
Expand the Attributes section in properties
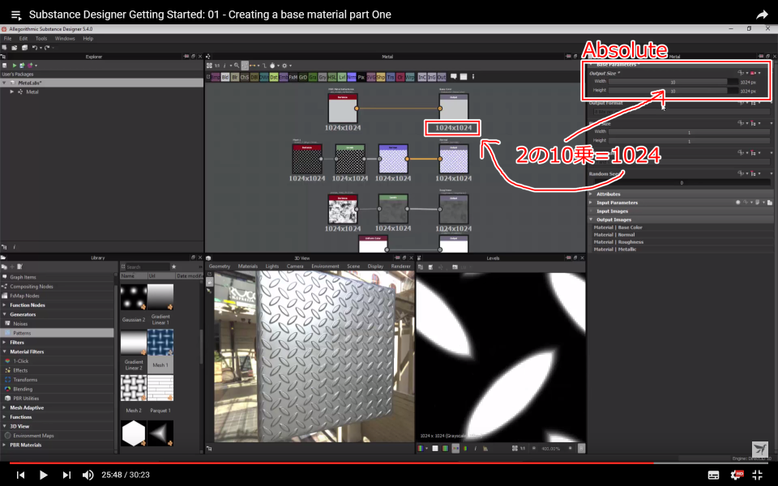(592, 194)
